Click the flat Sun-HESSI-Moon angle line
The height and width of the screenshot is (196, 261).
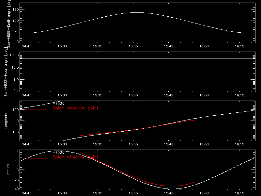point(137,58)
